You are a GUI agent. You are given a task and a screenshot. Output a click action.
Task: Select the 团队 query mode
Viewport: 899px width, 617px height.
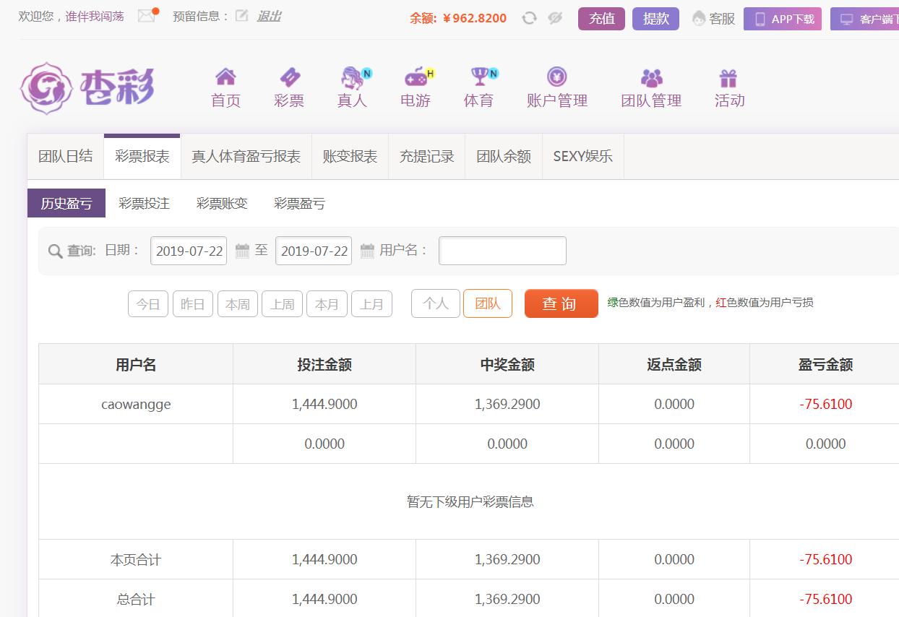click(x=487, y=303)
